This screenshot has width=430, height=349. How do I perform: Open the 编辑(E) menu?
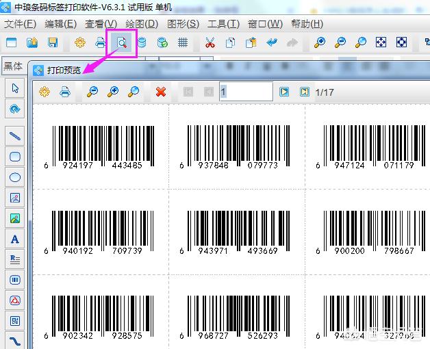61,24
